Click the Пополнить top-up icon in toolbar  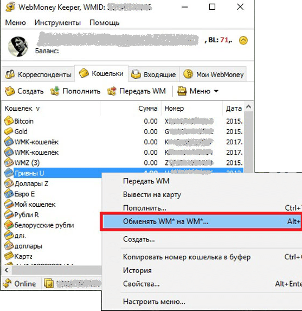point(55,91)
